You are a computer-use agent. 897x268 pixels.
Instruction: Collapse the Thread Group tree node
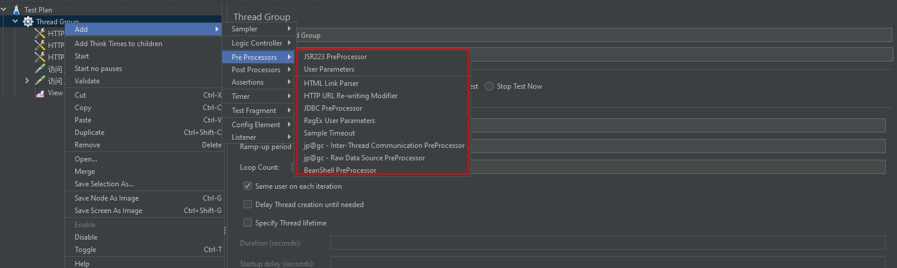(x=15, y=21)
